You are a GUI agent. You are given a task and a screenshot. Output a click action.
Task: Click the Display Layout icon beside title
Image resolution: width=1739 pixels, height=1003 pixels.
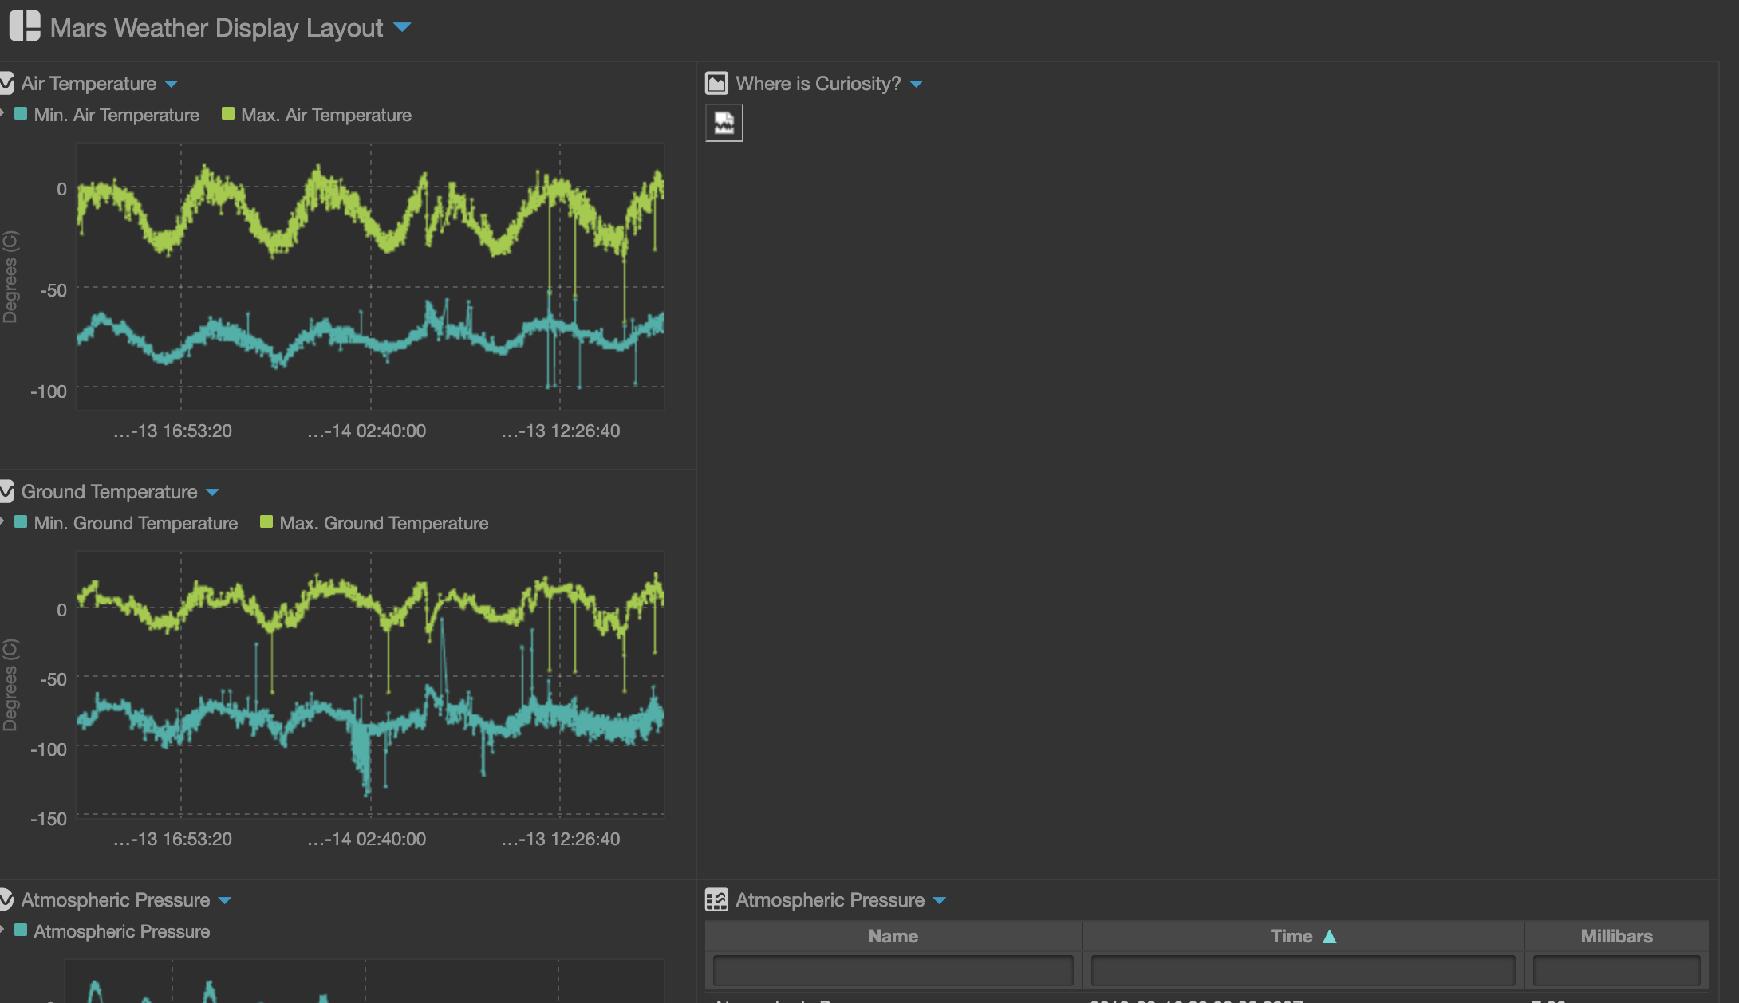(25, 26)
